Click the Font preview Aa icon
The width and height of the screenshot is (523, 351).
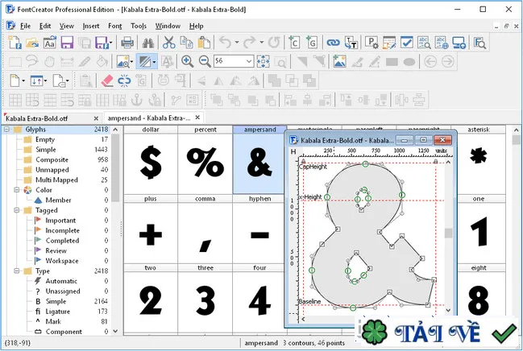tap(49, 43)
